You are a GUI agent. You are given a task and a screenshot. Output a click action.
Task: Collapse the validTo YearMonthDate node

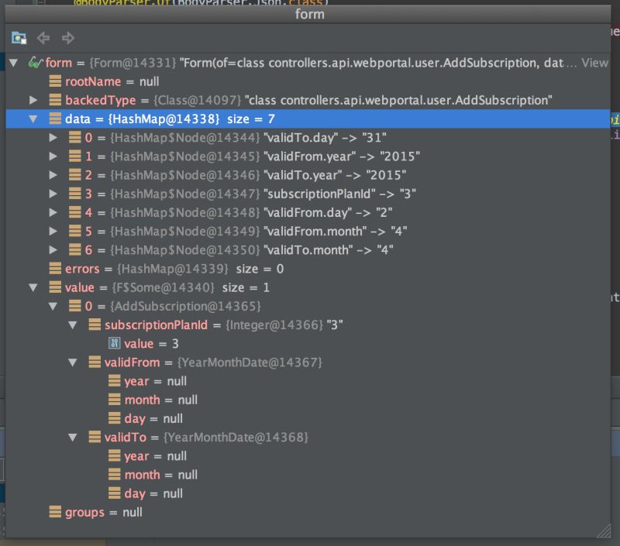[x=72, y=438]
